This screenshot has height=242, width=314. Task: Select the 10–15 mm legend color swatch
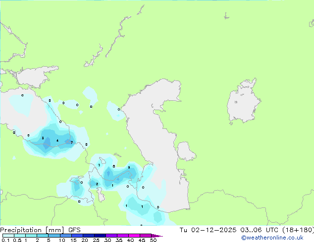pos(66,236)
